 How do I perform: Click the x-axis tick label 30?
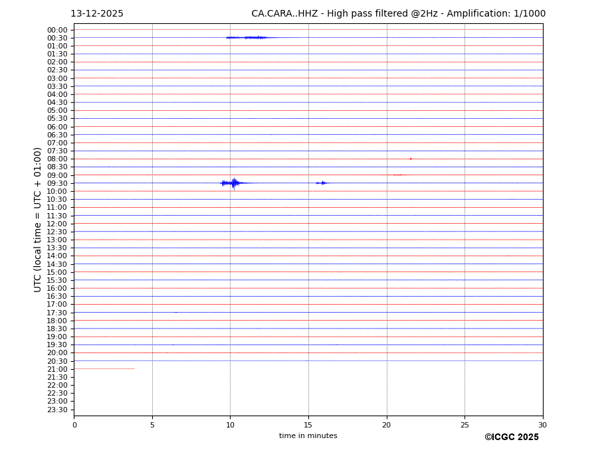(542, 425)
